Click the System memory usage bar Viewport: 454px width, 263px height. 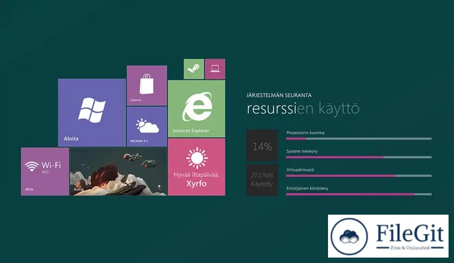coord(359,157)
